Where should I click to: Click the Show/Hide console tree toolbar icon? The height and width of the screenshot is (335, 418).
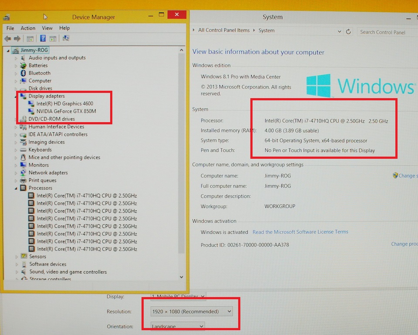point(30,39)
